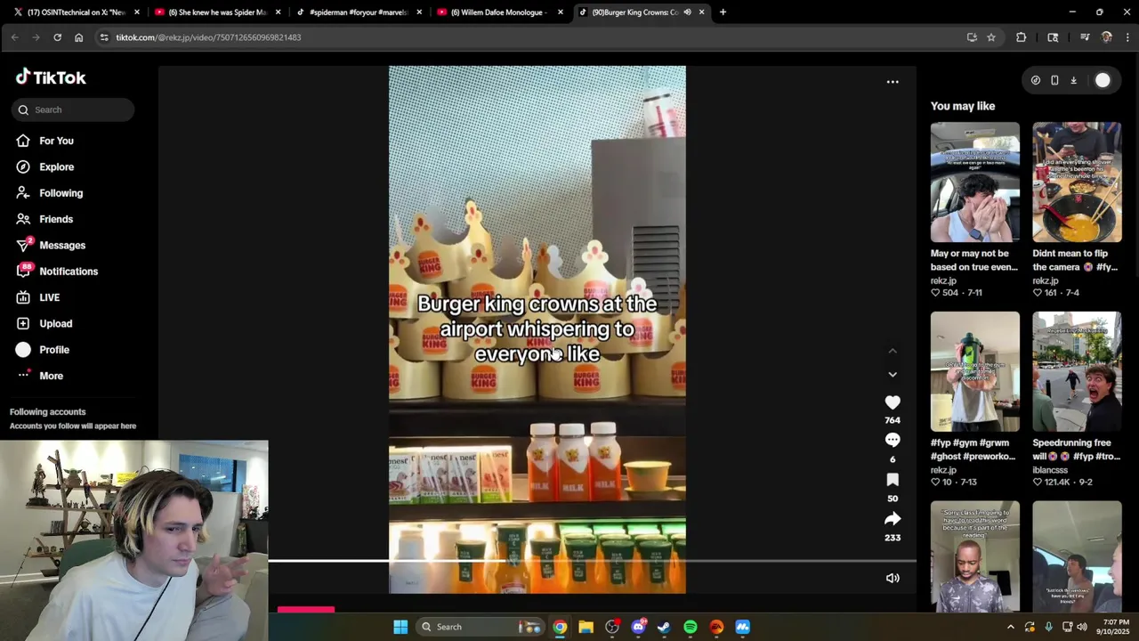Share the video via arrow icon

(x=893, y=518)
